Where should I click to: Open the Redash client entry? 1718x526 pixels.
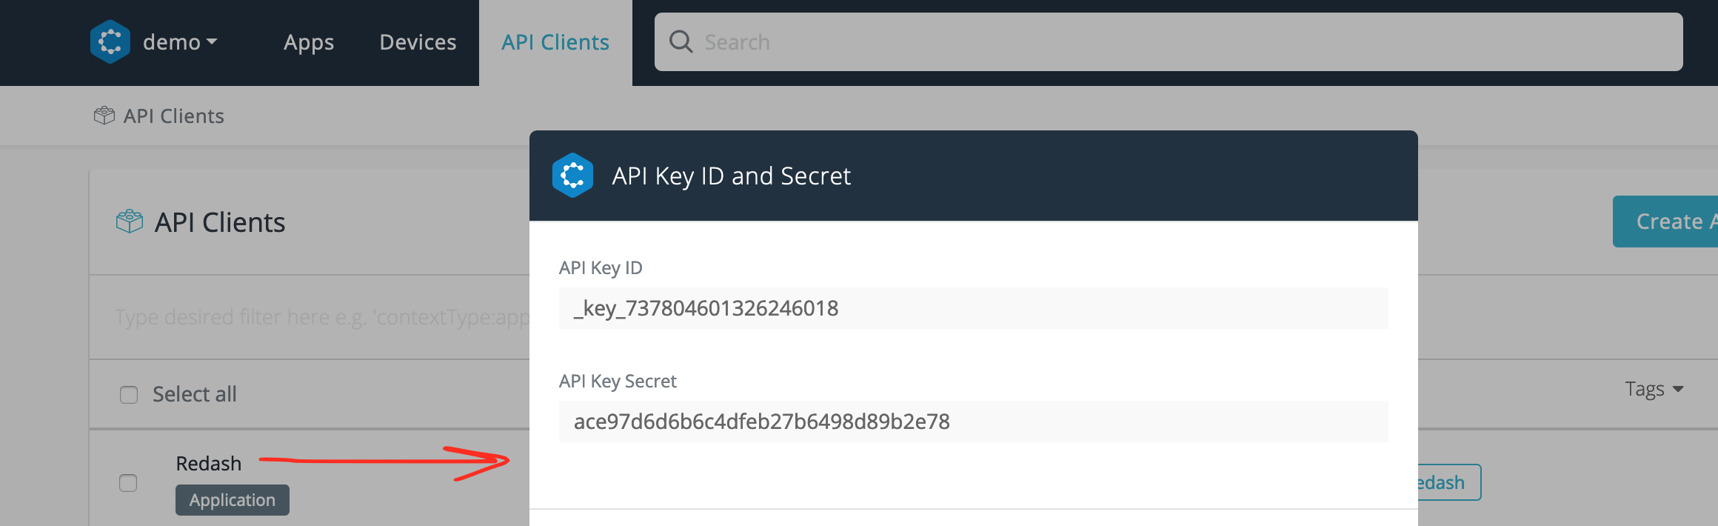pyautogui.click(x=209, y=464)
